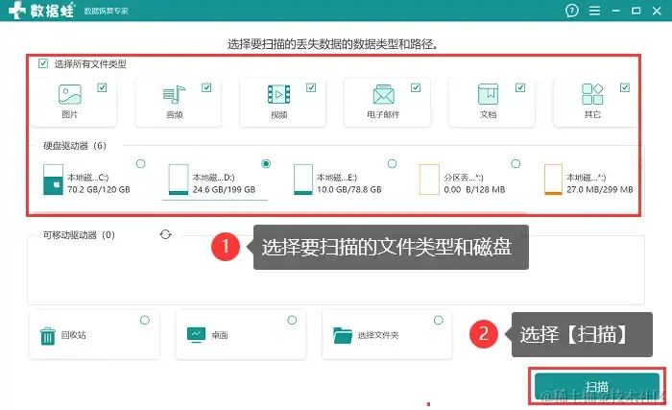Refresh the removable drives list

(x=165, y=234)
